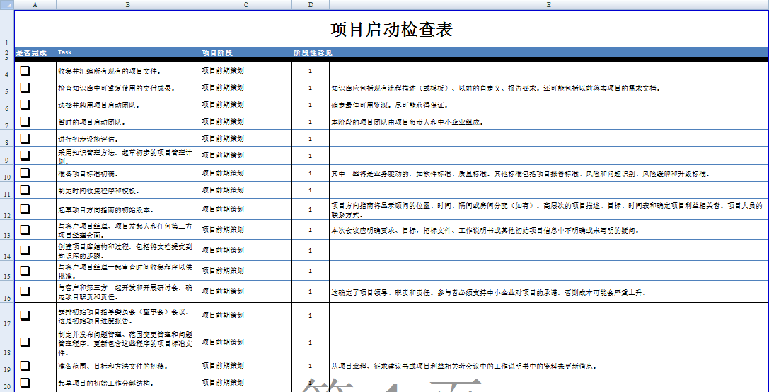Check the box in row 17

tap(25, 315)
